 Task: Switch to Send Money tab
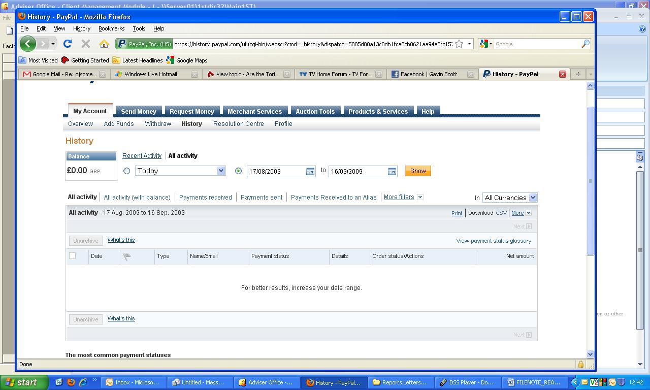139,111
